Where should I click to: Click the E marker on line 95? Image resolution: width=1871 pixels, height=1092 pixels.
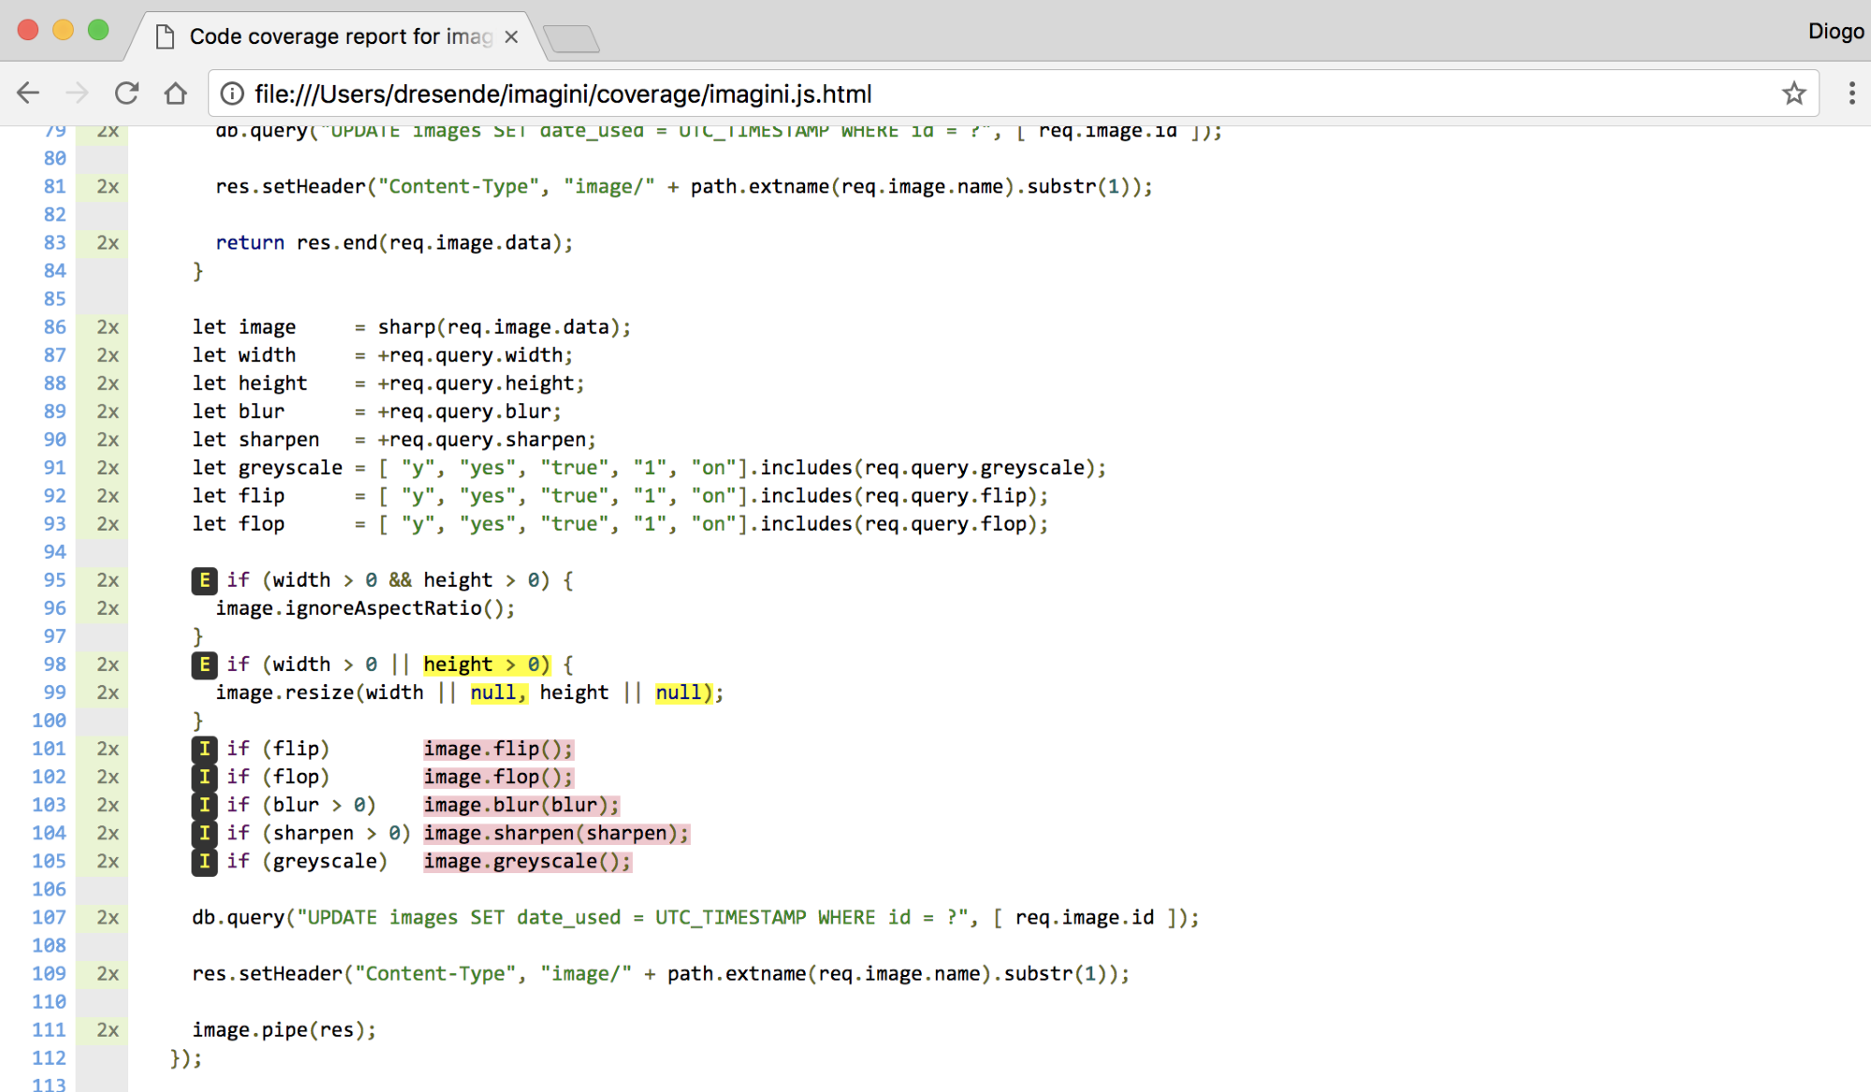click(x=204, y=580)
